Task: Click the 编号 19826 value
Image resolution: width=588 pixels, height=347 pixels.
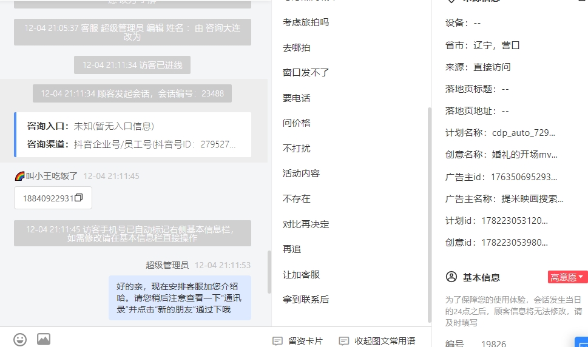Action: coord(493,343)
